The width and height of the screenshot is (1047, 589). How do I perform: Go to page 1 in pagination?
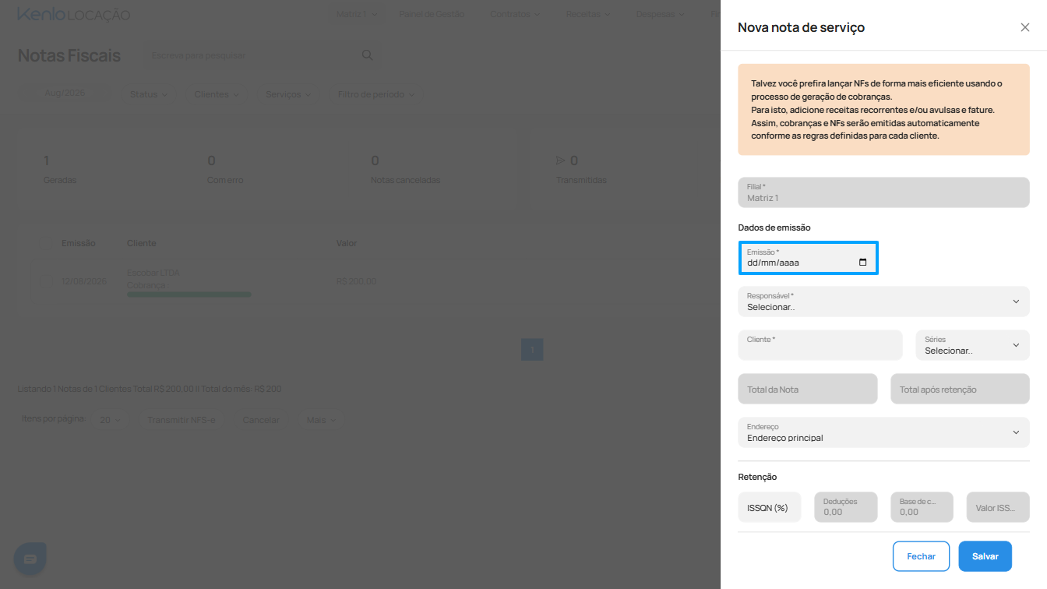tap(532, 350)
